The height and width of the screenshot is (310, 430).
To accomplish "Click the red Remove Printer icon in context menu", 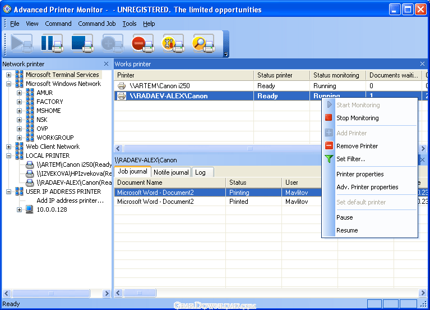I will pyautogui.click(x=329, y=145).
